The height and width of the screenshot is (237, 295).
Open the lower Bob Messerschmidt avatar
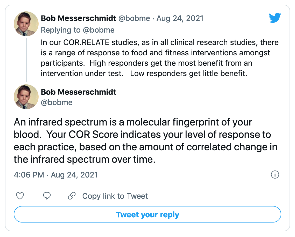pos(26,97)
